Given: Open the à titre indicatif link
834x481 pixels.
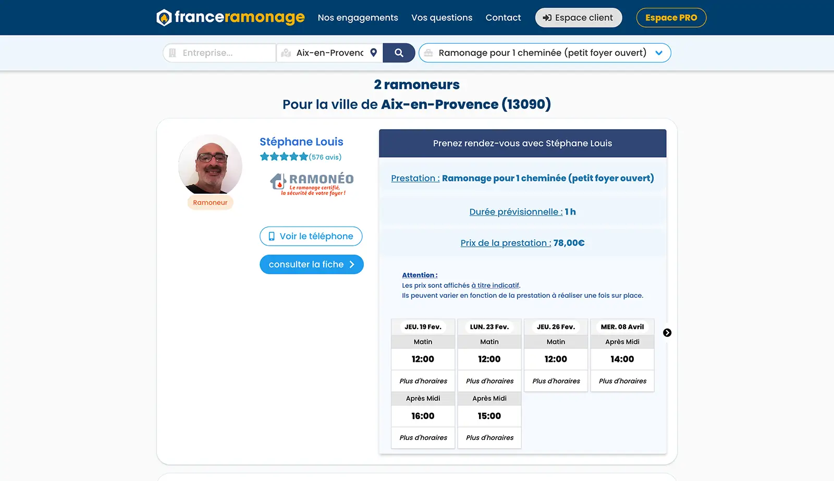Looking at the screenshot, I should (x=496, y=285).
